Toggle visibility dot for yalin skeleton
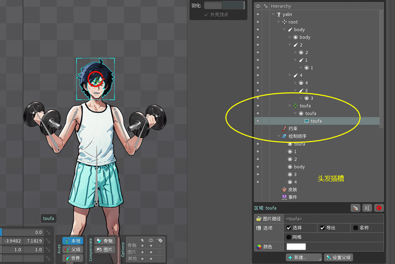 [x=258, y=14]
